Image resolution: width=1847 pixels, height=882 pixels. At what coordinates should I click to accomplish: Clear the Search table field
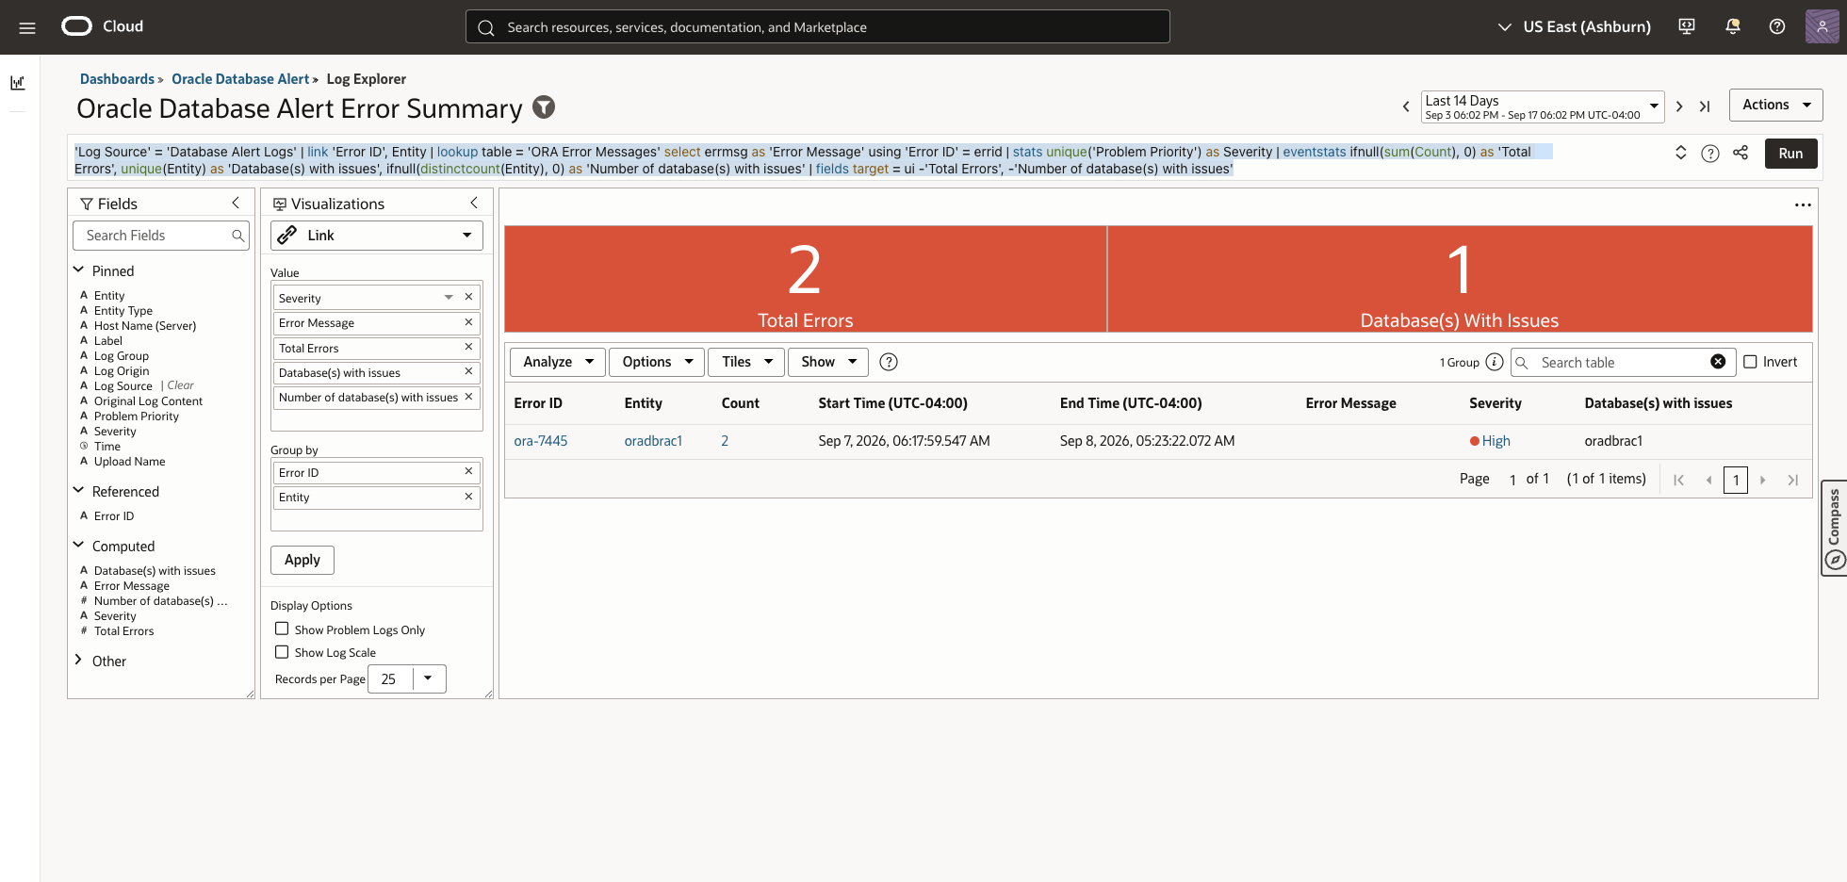(1718, 362)
